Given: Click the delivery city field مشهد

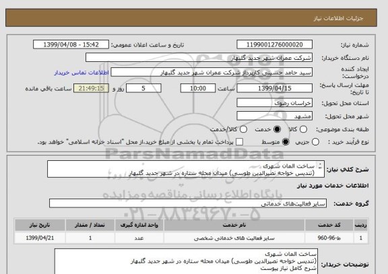Looking at the screenshot, I should pyautogui.click(x=274, y=116).
